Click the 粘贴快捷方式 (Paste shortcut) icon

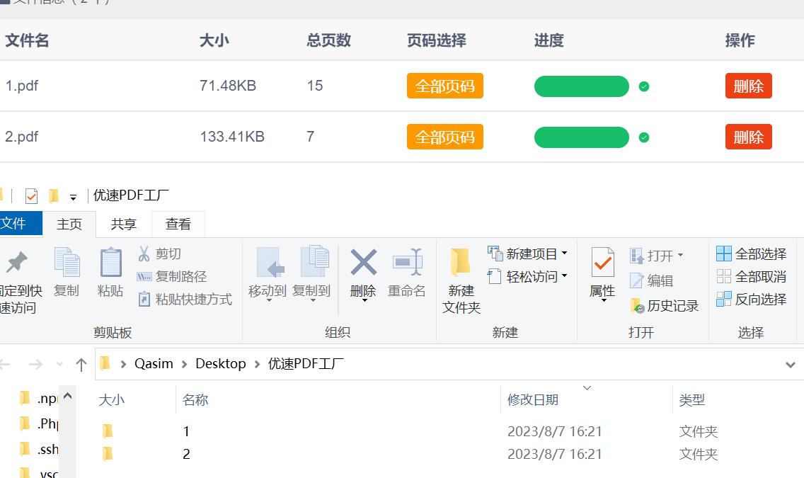pyautogui.click(x=146, y=299)
